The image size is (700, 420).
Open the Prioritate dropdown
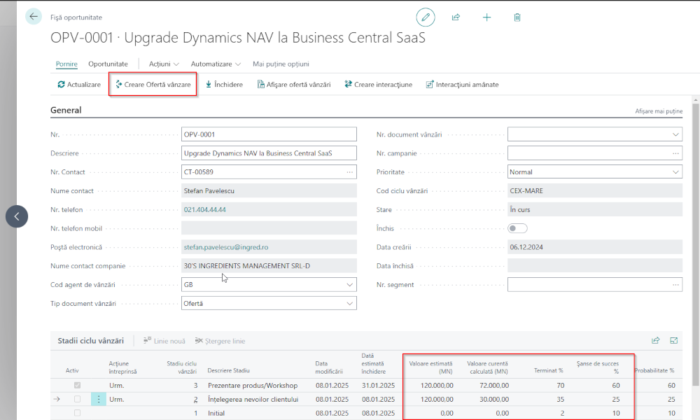[x=675, y=171]
